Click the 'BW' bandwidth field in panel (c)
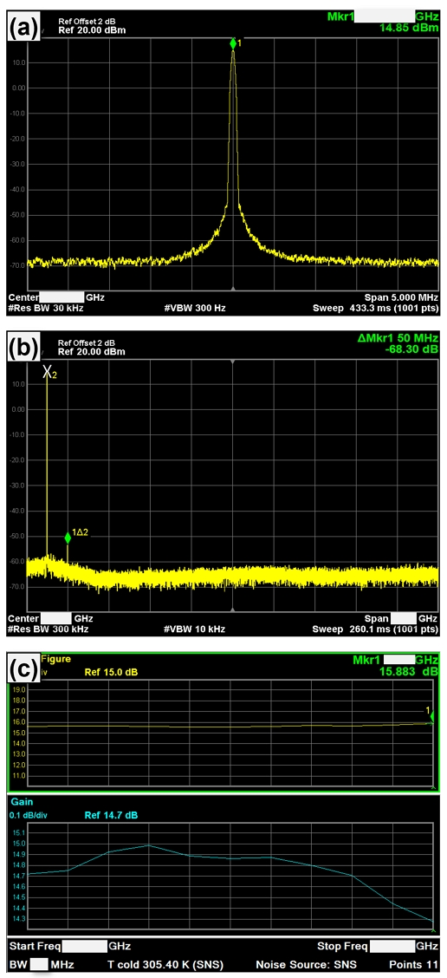The width and height of the screenshot is (447, 978). 41,964
